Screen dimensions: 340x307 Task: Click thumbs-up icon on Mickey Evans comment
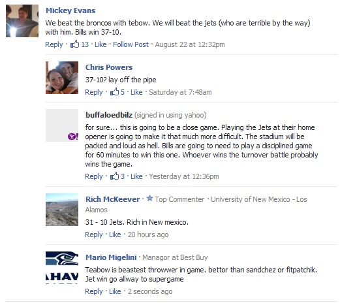click(x=74, y=44)
